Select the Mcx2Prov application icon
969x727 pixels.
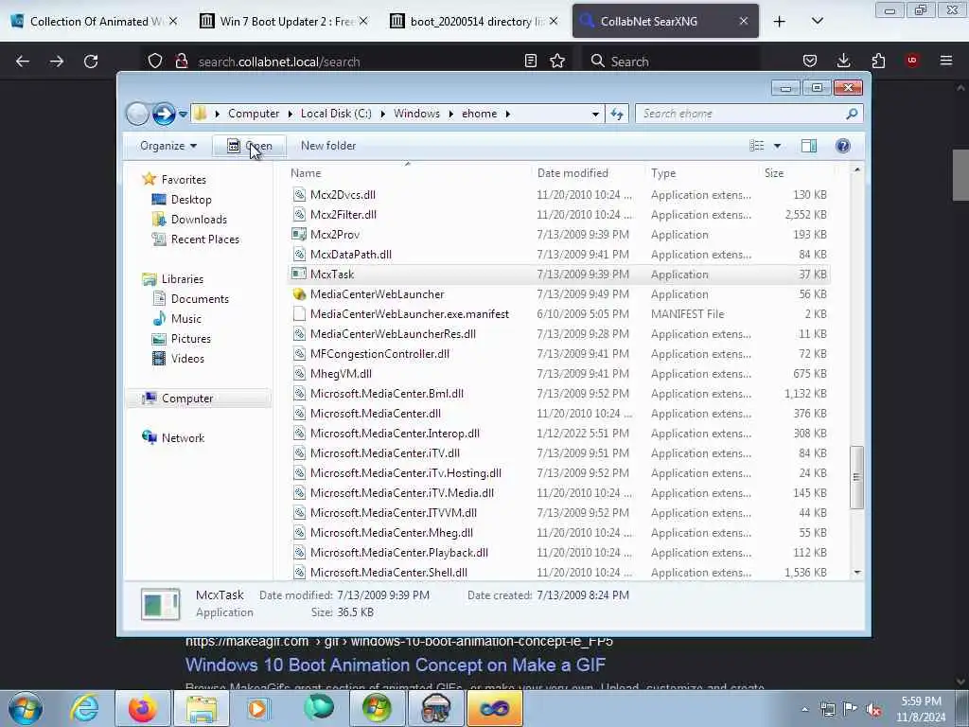point(299,235)
